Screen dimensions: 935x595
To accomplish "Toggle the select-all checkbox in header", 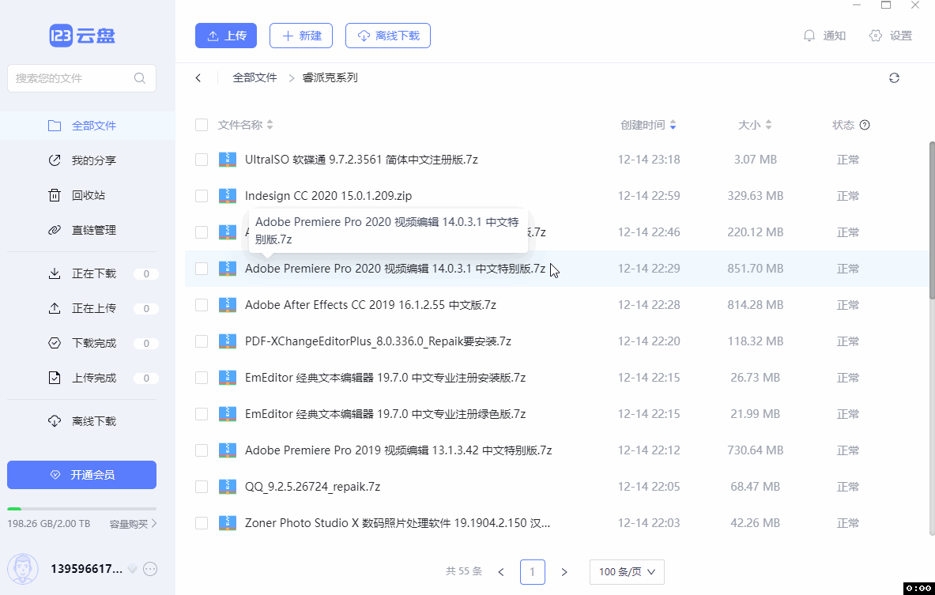I will coord(202,125).
